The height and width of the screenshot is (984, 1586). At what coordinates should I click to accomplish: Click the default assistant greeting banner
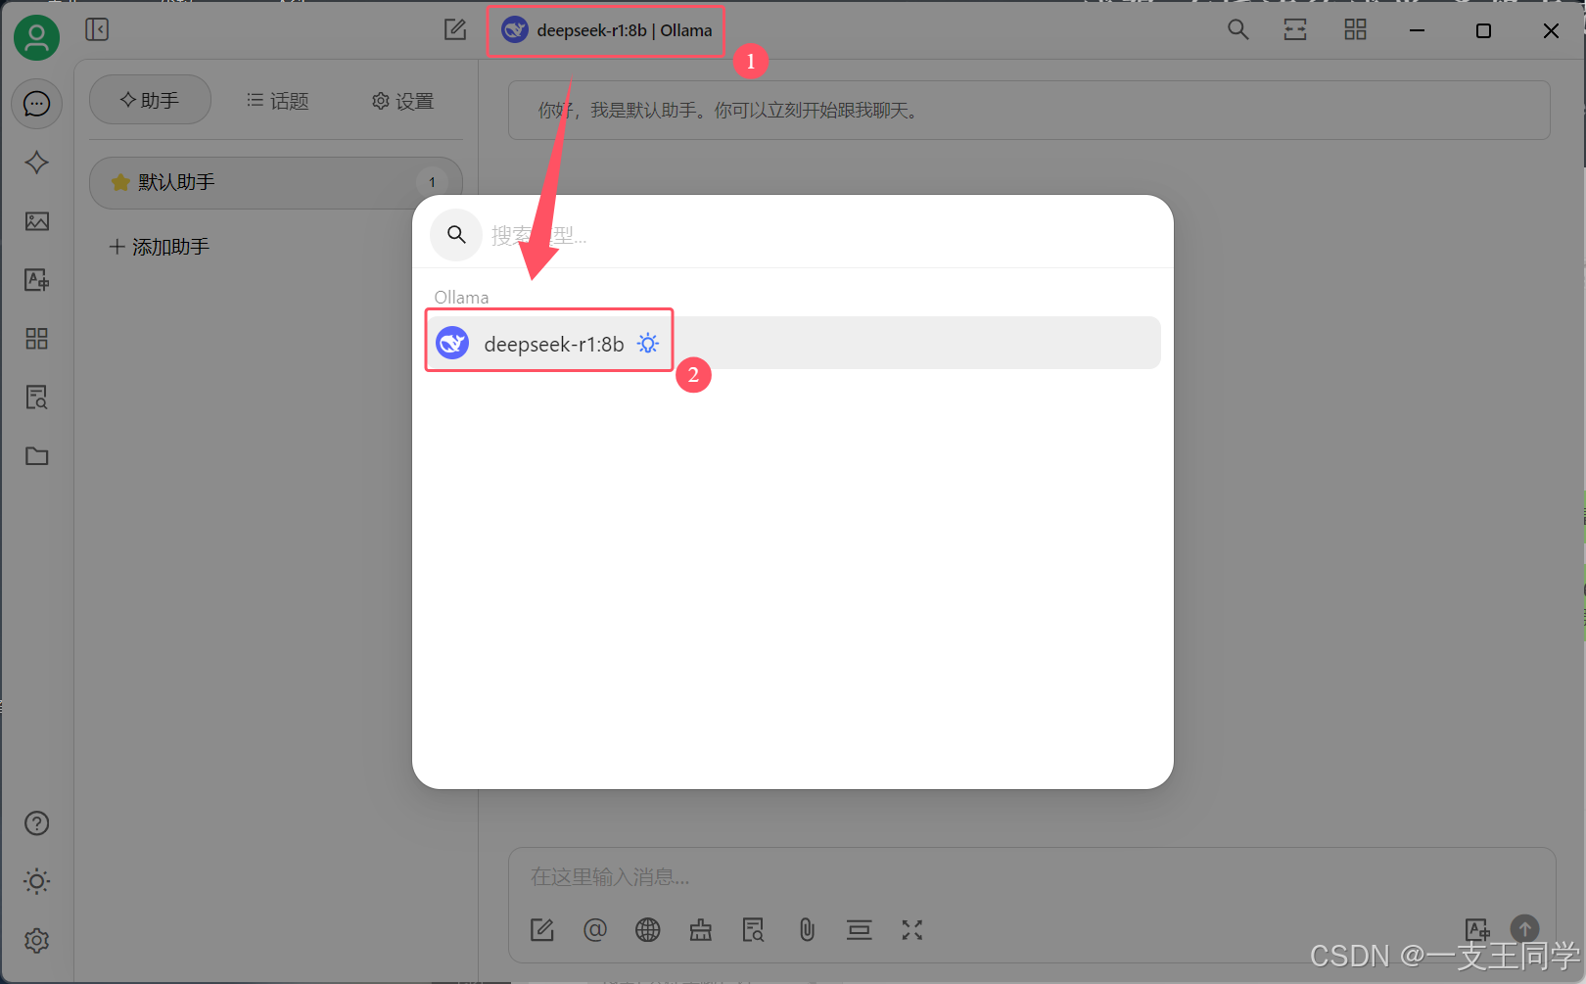1029,111
